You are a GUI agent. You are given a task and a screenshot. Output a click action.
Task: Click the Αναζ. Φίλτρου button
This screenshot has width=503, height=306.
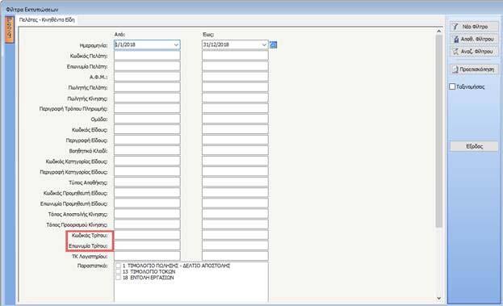474,52
